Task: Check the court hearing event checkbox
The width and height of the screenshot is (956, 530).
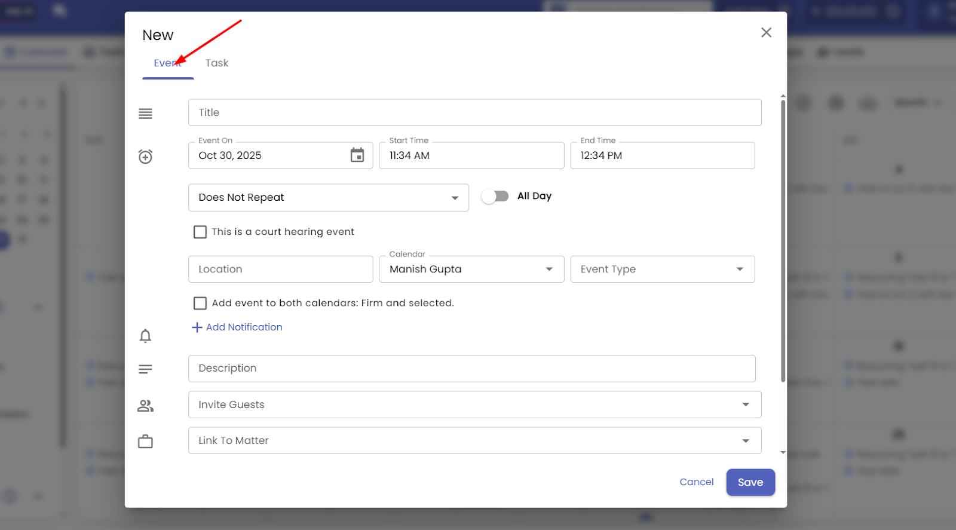Action: click(200, 232)
